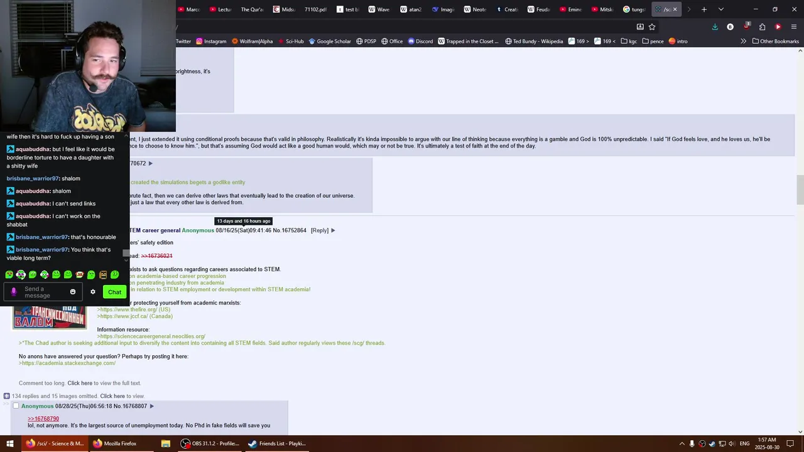Open a new browser tab with plus
Screen dimensions: 804x452
pyautogui.click(x=704, y=9)
